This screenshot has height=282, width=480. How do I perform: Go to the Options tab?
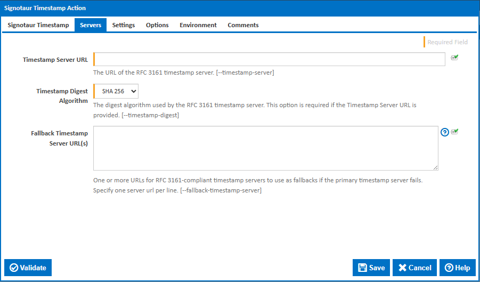157,25
